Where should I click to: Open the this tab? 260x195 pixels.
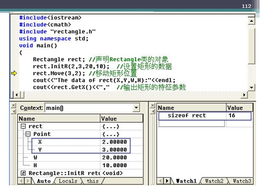point(93,181)
